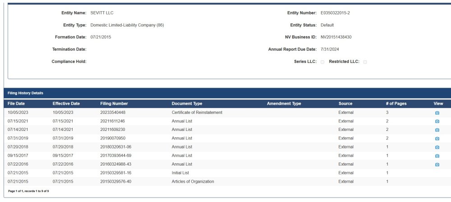
Task: Open view icon for filing 20211609230
Action: [x=437, y=130]
